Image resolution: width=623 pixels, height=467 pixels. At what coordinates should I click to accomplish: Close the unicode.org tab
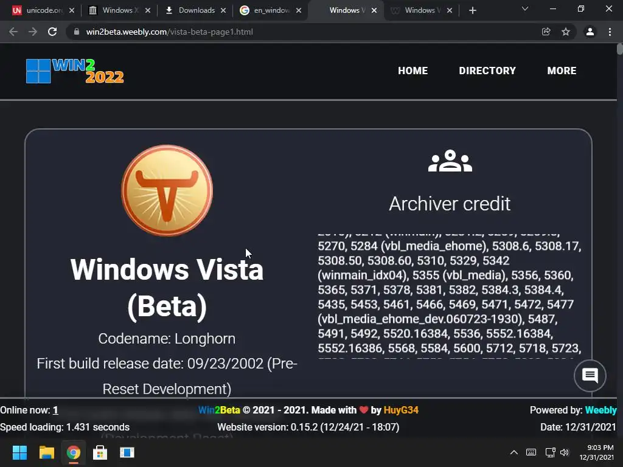coord(72,10)
